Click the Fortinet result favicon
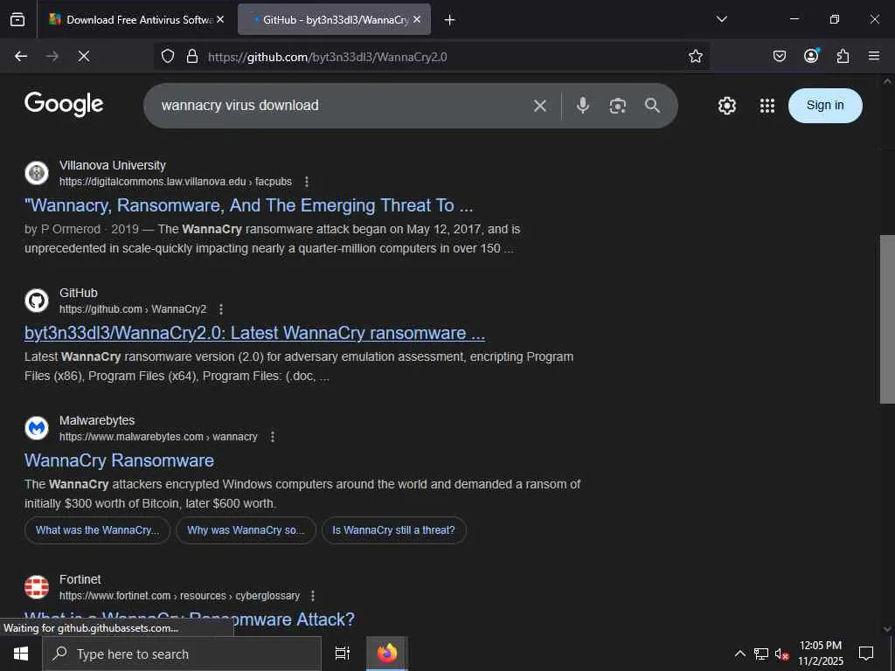Screen dimensions: 895x671 (37, 587)
